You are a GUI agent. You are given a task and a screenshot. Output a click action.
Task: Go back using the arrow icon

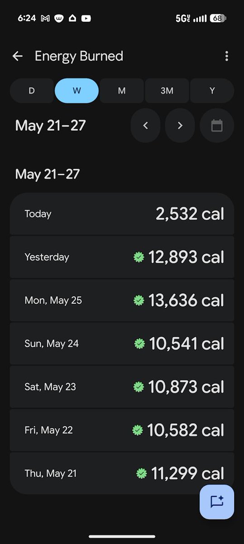click(18, 56)
